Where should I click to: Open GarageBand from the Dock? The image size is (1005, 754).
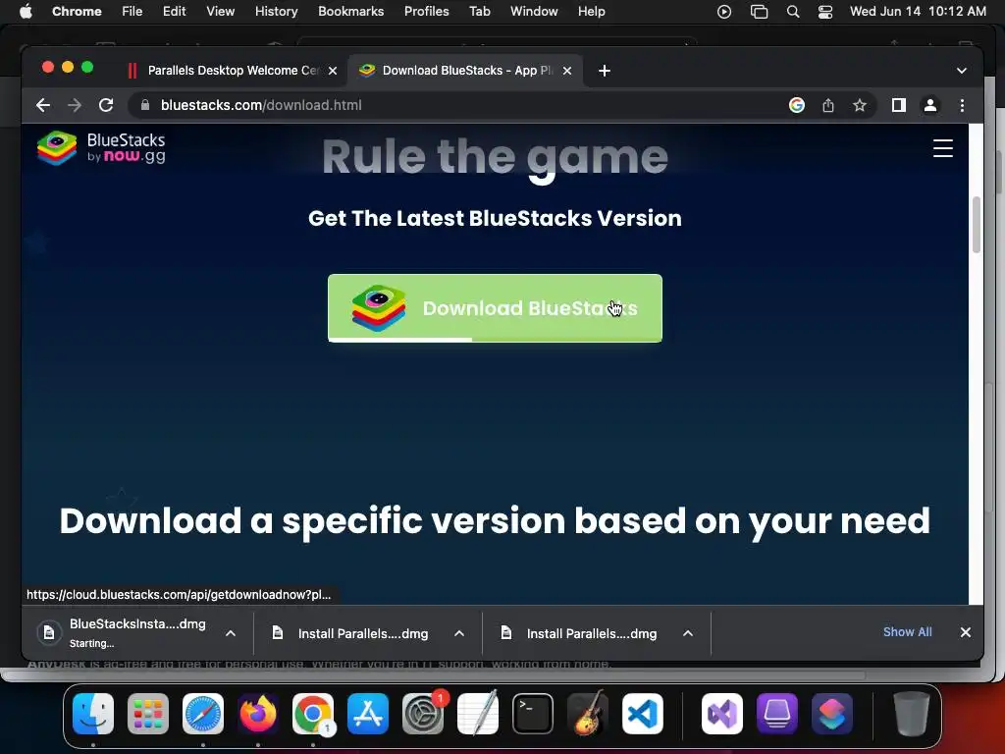click(x=588, y=714)
